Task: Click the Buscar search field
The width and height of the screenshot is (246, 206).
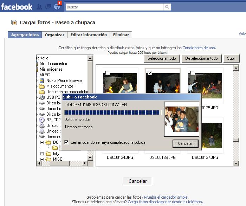Action: coord(114,7)
